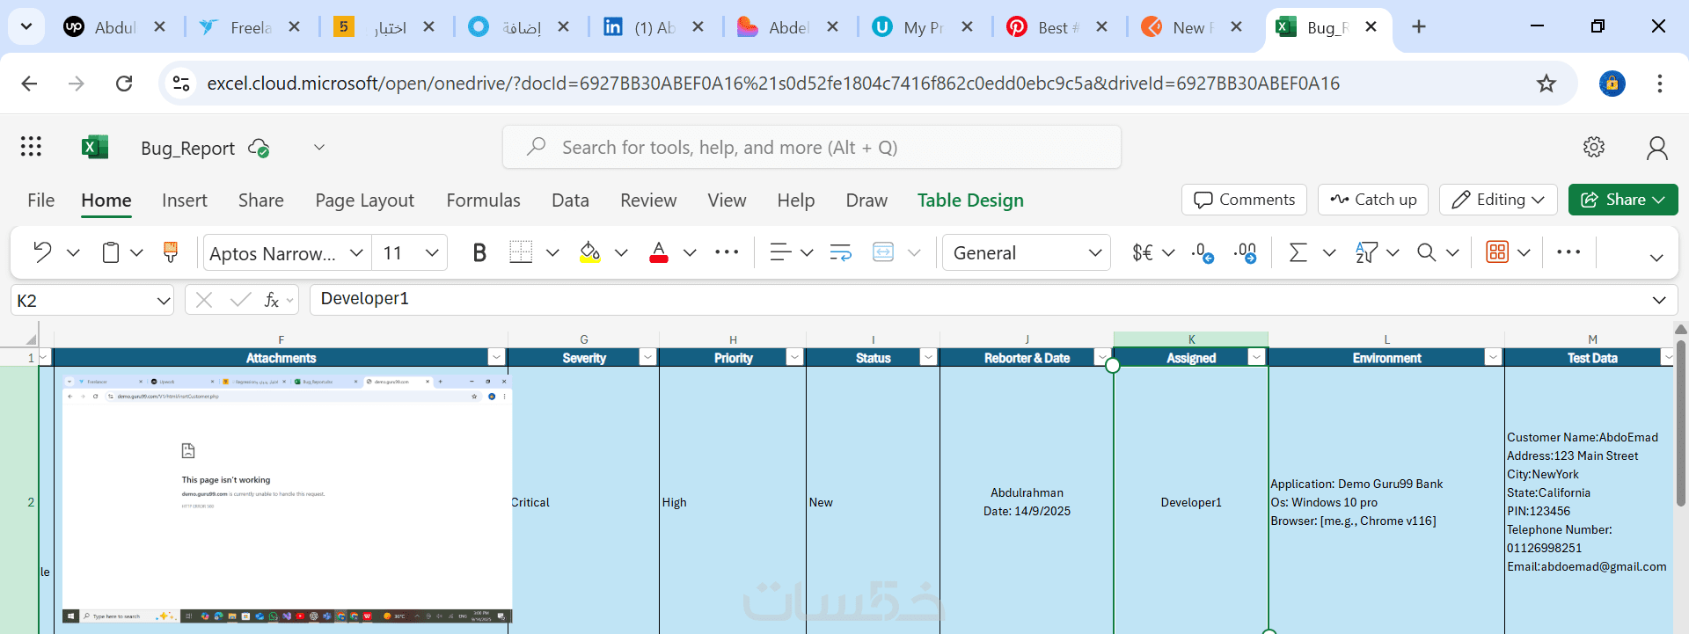Click the Sort & Filter icon

pos(1366,253)
